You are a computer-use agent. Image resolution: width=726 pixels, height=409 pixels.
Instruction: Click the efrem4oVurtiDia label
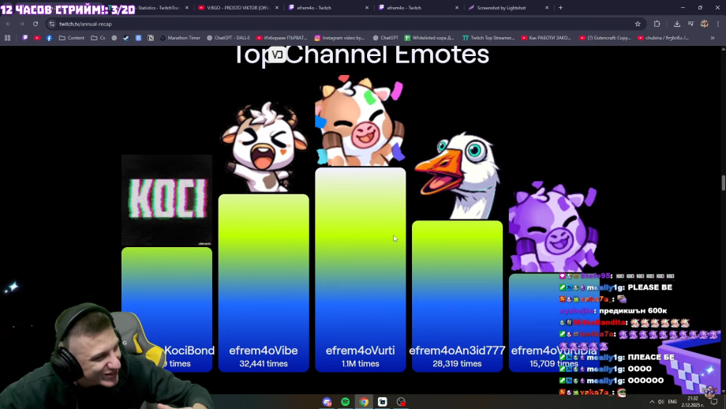[x=554, y=351]
